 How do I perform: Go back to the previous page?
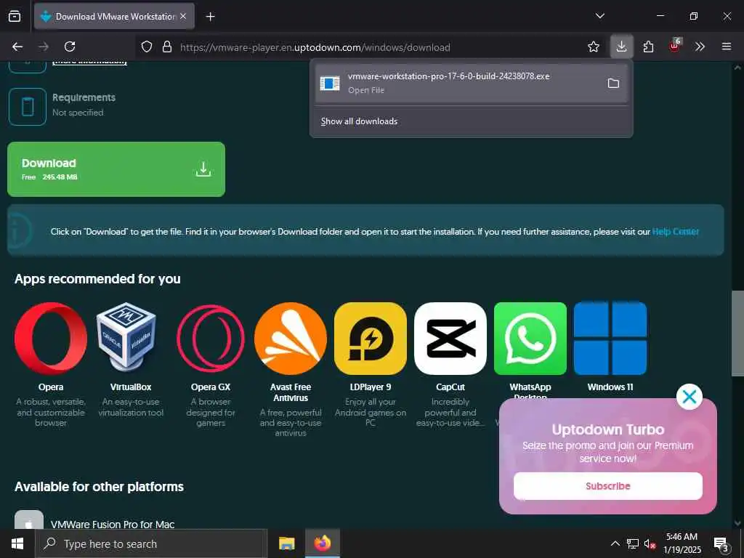pyautogui.click(x=17, y=46)
